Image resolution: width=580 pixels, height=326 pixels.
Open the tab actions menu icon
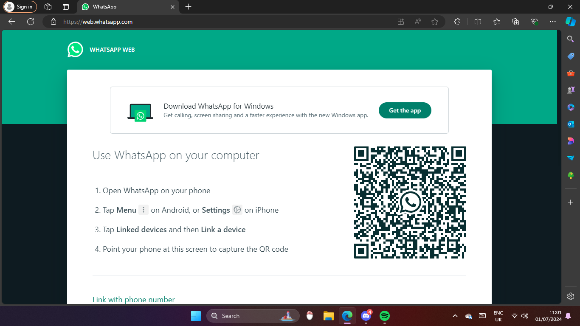[66, 7]
